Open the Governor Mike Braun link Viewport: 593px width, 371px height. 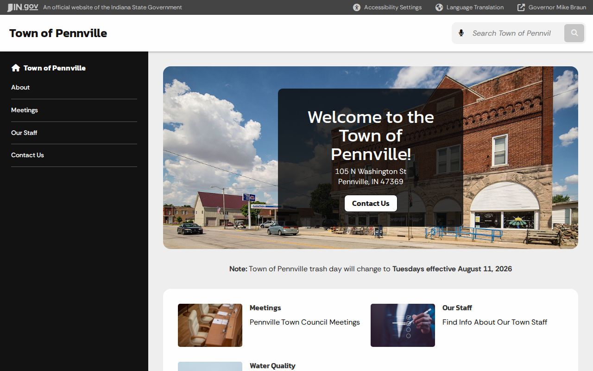point(557,7)
